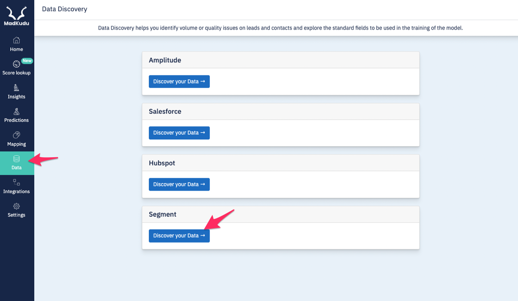Screen dimensions: 518x301
Task: Click the Amplitude card heading
Action: (x=165, y=60)
